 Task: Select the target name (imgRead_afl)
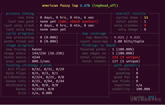coord(105,5)
